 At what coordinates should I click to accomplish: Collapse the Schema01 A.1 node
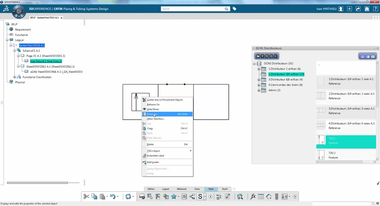(15, 50)
